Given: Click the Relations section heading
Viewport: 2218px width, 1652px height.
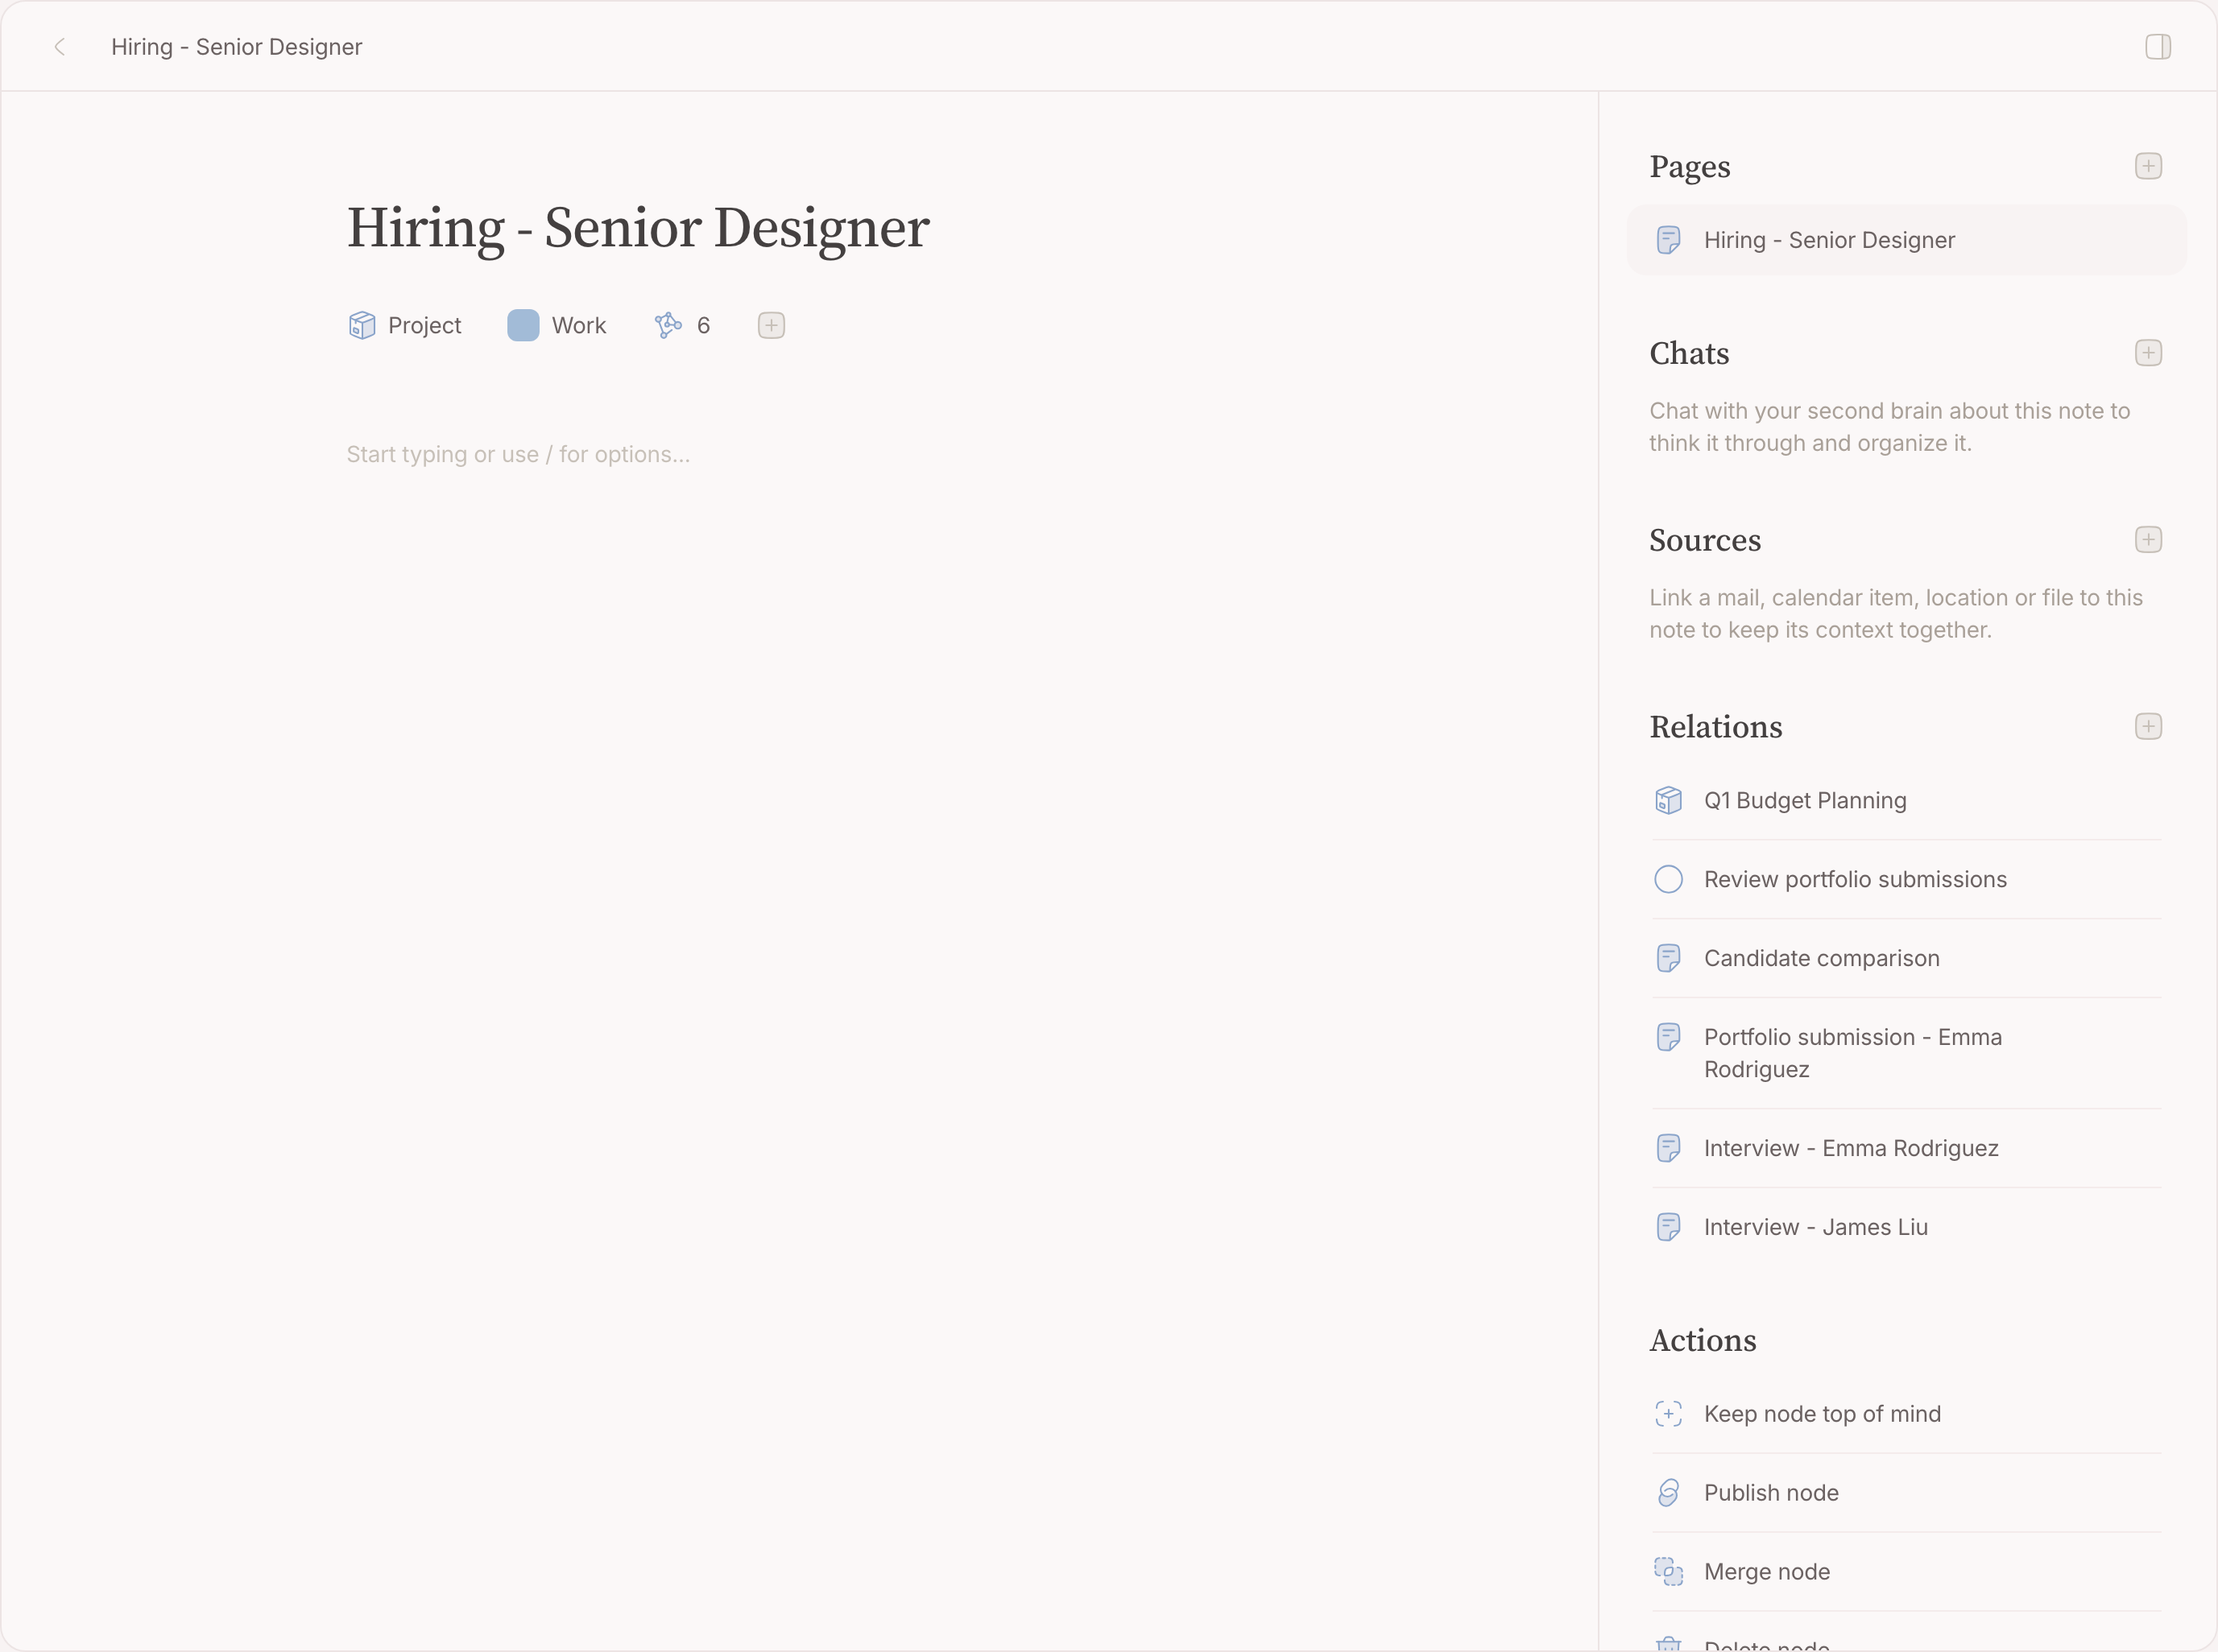Looking at the screenshot, I should [1715, 727].
